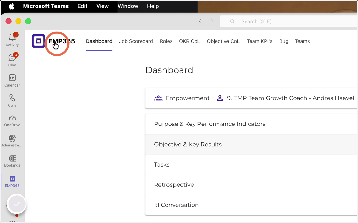Switch to the Dashboard tab
This screenshot has width=358, height=223.
coord(99,41)
